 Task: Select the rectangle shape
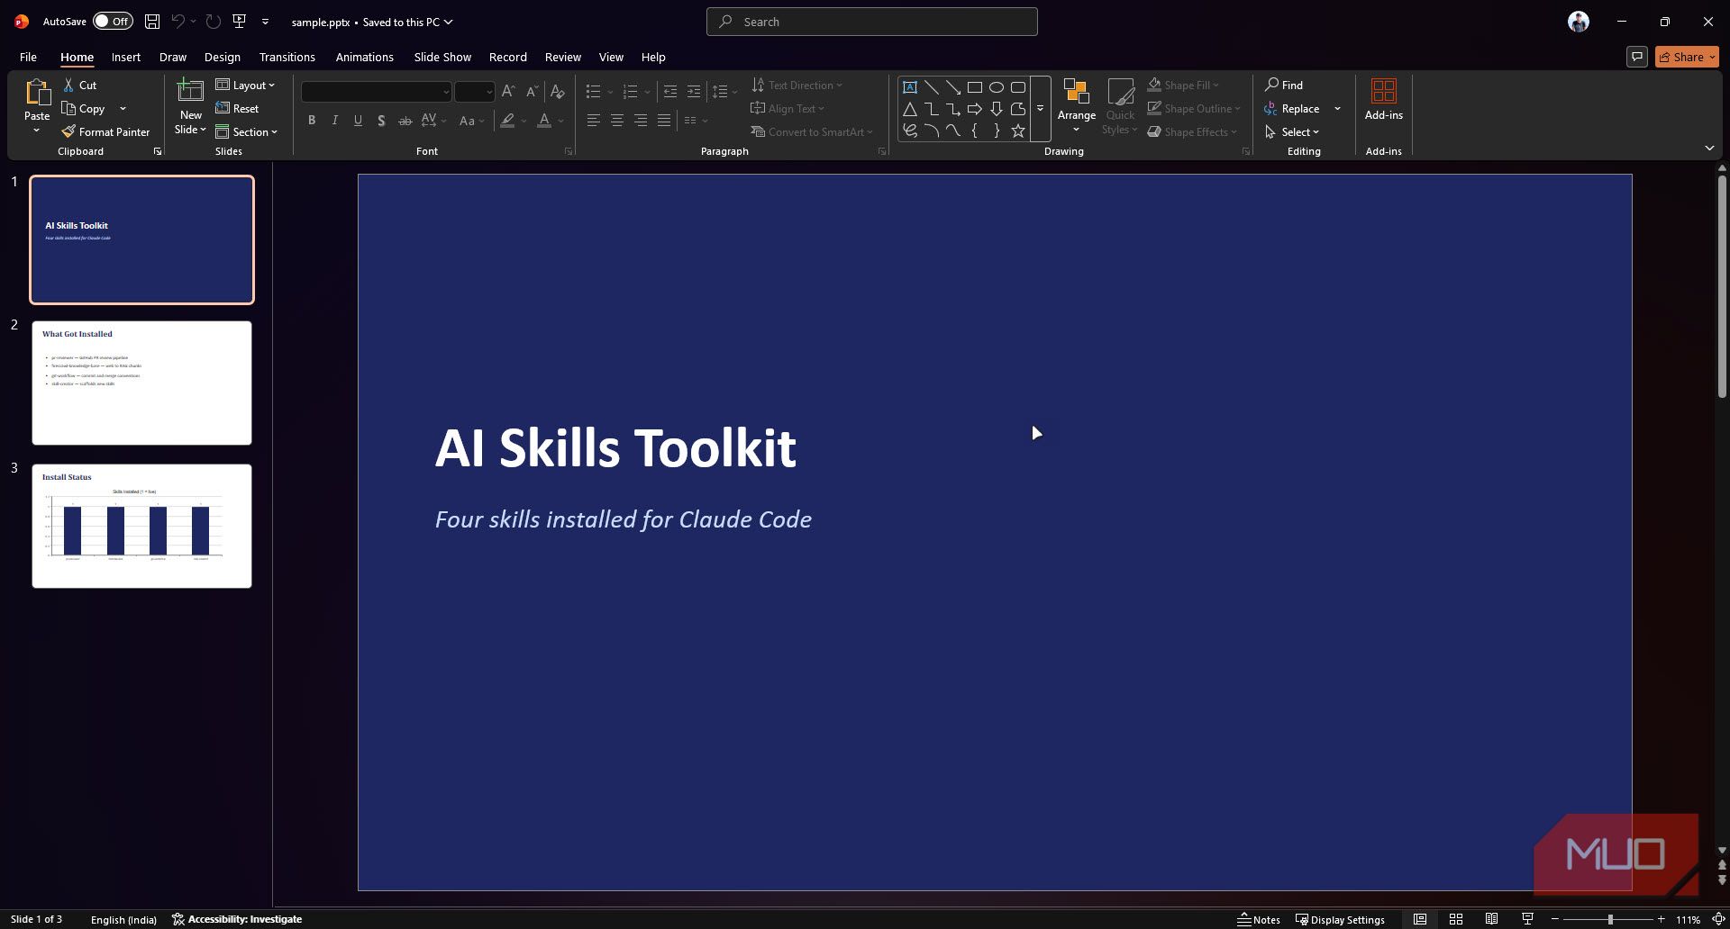975,87
